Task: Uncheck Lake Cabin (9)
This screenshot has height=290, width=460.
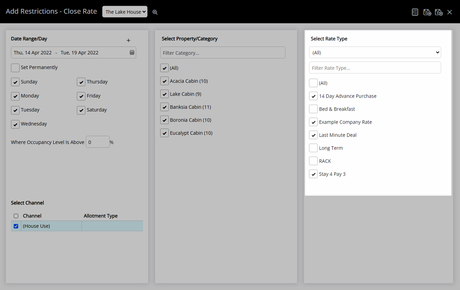Action: tap(164, 94)
